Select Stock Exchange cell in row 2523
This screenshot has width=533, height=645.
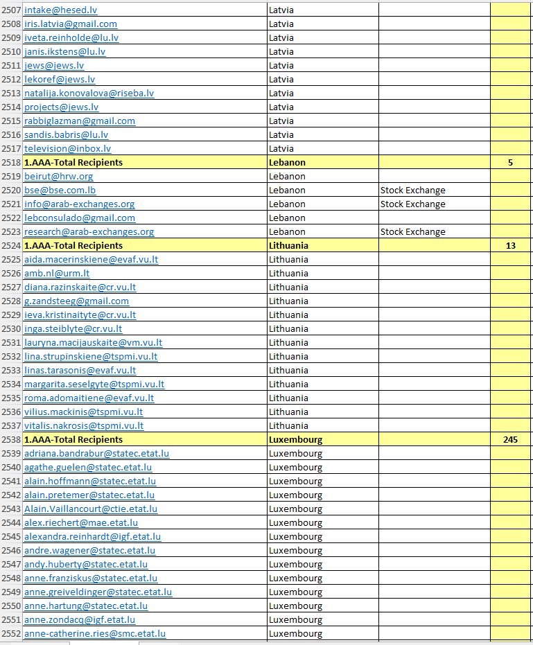pos(434,231)
